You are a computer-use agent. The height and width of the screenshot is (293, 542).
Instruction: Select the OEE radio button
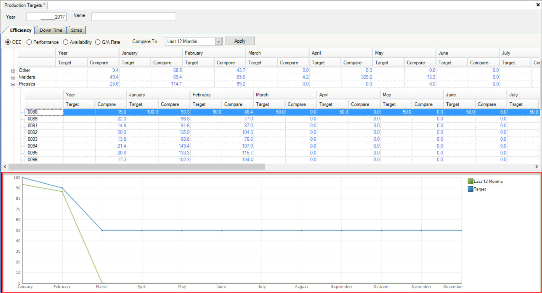(8, 42)
